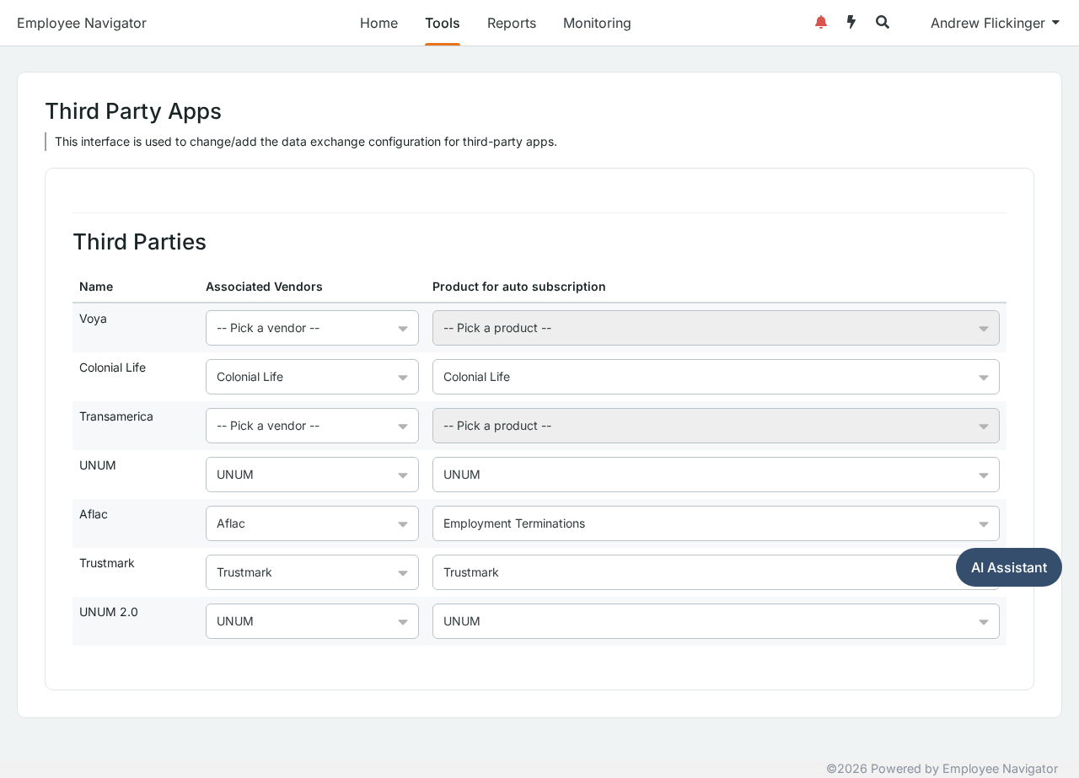
Task: Click the lightning bolt quick actions icon
Action: click(851, 22)
